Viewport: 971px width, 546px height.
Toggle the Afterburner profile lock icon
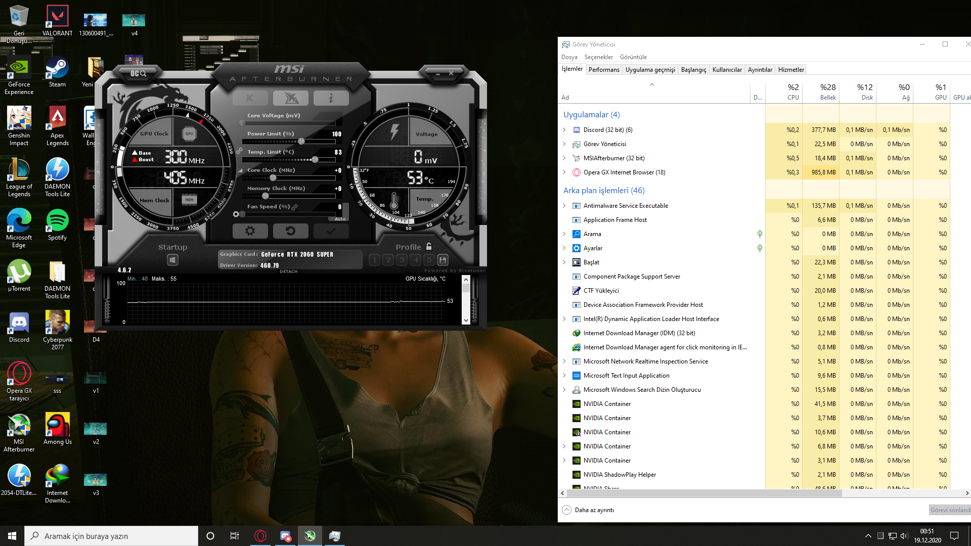(x=429, y=246)
